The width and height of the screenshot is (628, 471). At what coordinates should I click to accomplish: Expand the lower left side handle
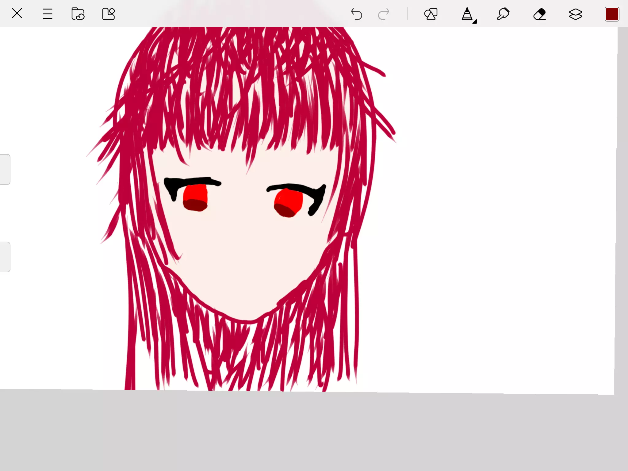pos(5,257)
